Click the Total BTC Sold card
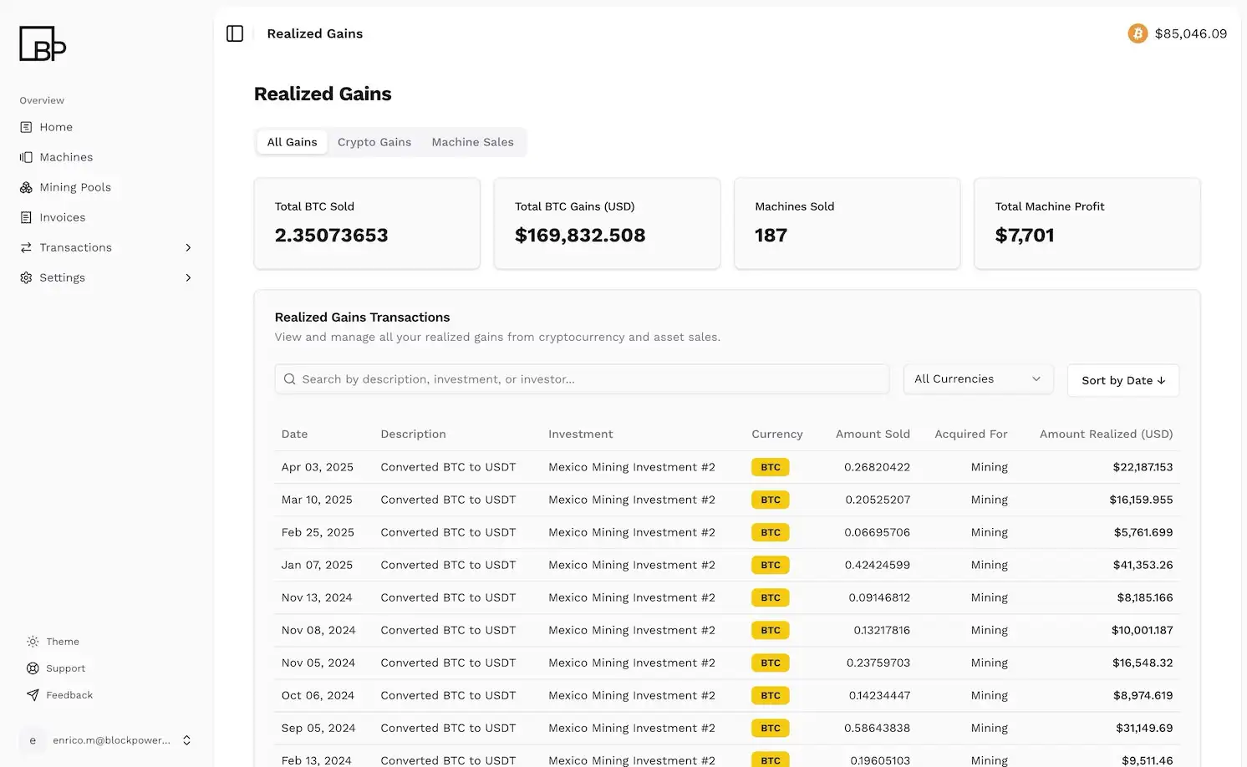Image resolution: width=1247 pixels, height=767 pixels. point(367,223)
